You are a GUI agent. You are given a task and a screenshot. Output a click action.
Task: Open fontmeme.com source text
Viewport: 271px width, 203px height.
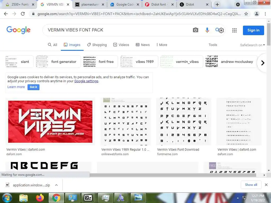[x=167, y=154]
